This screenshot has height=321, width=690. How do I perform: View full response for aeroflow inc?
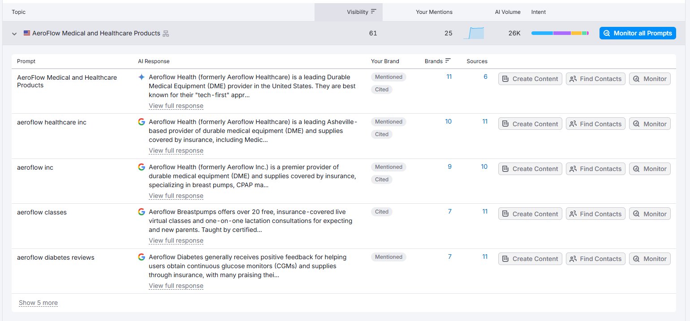[176, 196]
